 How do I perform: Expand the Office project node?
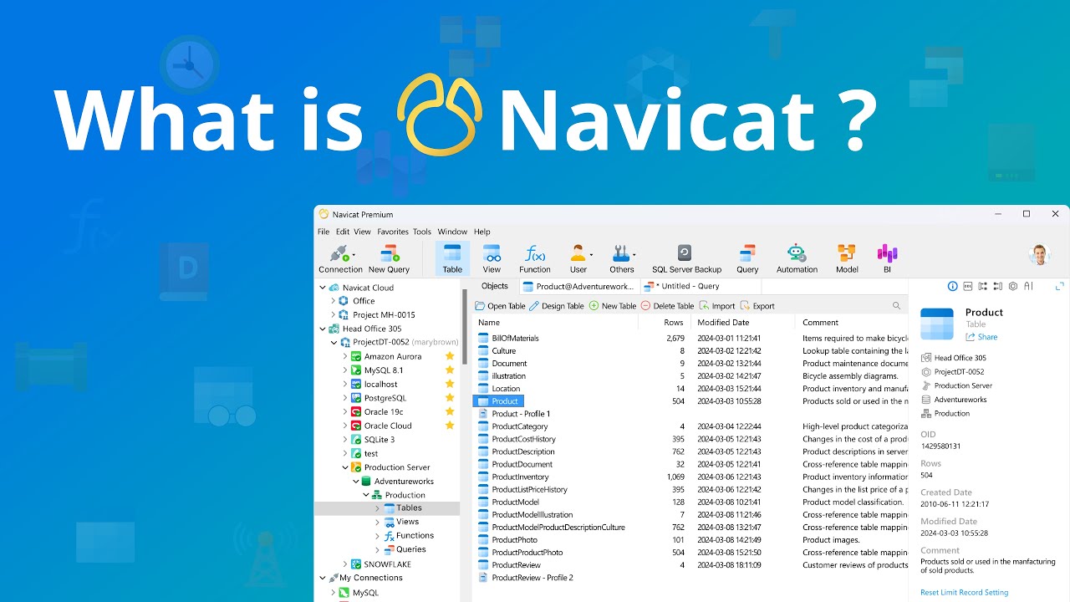pos(334,301)
